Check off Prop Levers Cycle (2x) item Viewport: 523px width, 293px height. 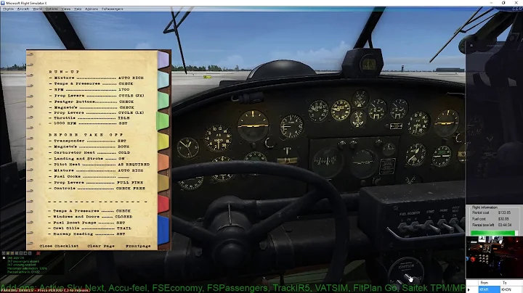(x=97, y=96)
